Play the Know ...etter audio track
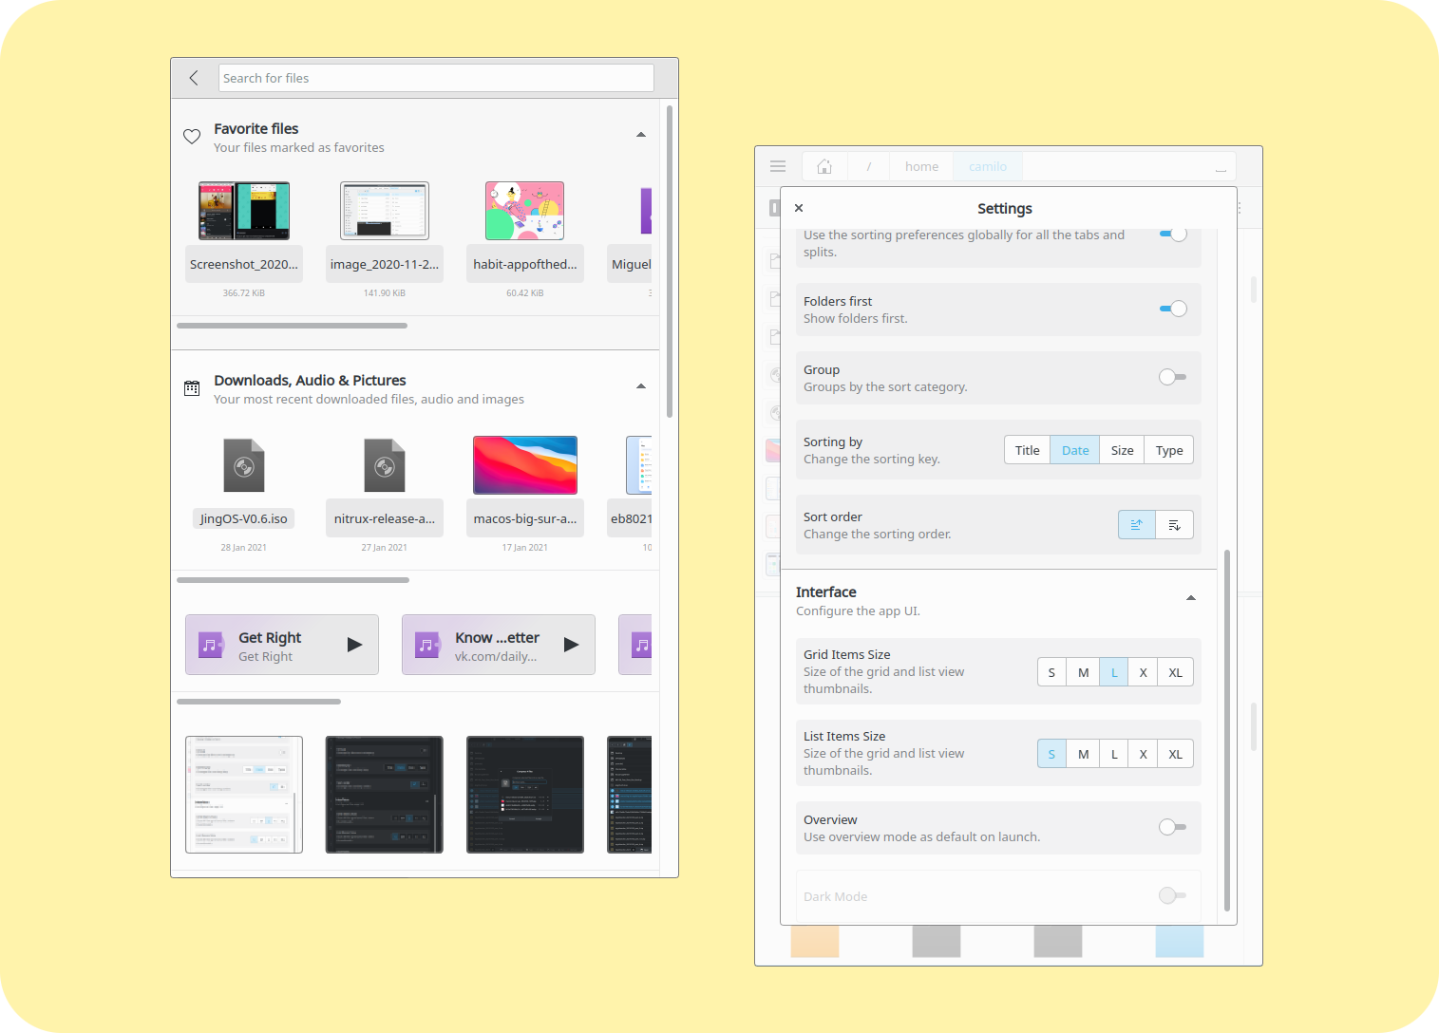 571,645
